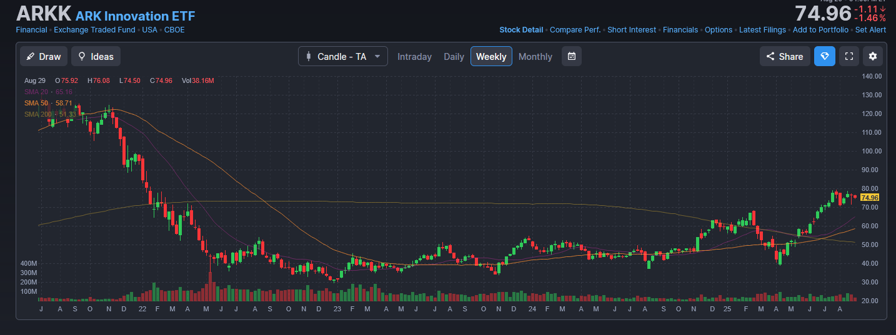Switch to Intraday timeframe

414,57
